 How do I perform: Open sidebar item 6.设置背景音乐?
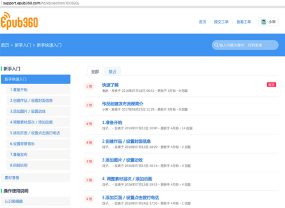39,143
